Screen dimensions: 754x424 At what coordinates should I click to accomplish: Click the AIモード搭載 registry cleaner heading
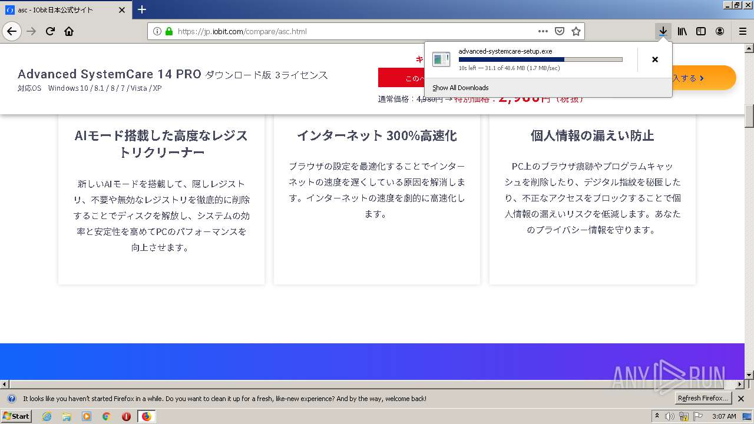(x=161, y=144)
